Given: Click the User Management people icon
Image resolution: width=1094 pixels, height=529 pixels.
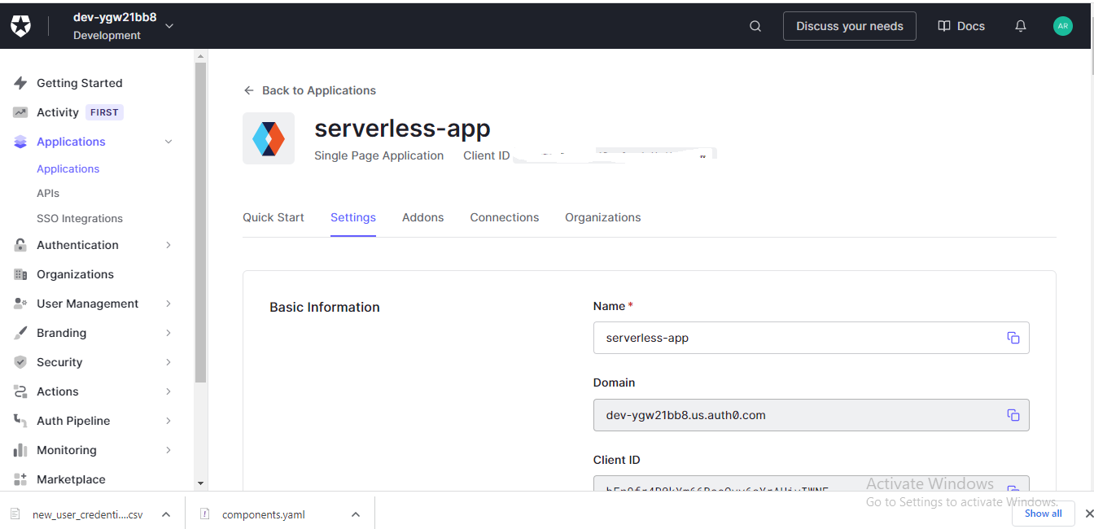Looking at the screenshot, I should [x=20, y=304].
